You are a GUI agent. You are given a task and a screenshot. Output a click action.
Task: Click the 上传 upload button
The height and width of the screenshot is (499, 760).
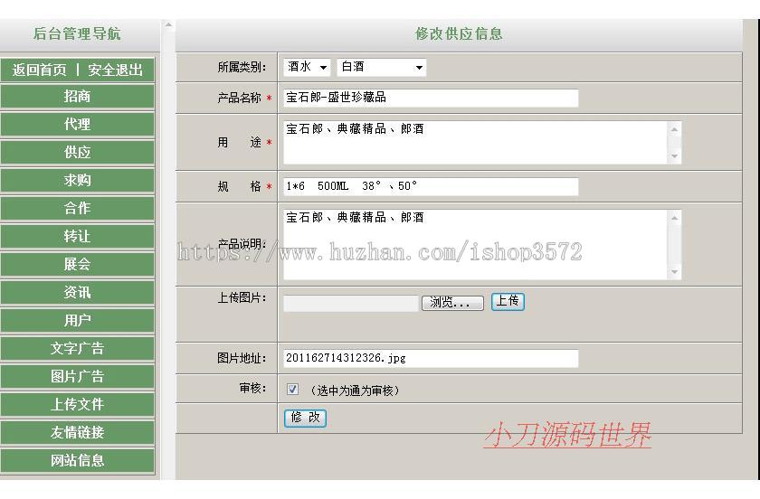pyautogui.click(x=508, y=301)
